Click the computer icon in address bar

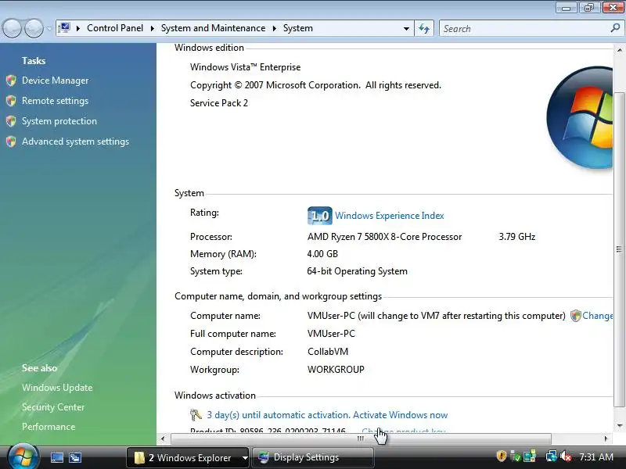[64, 28]
